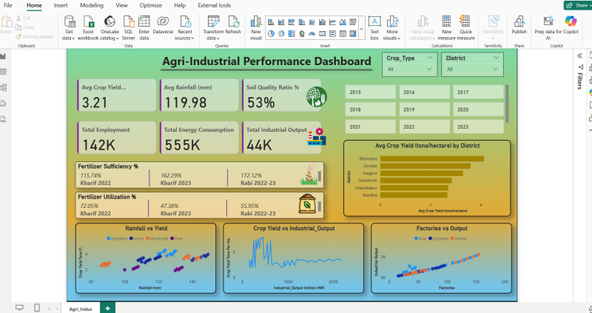Open Transform data editor
The width and height of the screenshot is (592, 313).
pos(213,28)
